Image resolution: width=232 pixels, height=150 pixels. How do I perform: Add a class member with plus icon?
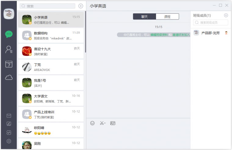click(x=226, y=15)
